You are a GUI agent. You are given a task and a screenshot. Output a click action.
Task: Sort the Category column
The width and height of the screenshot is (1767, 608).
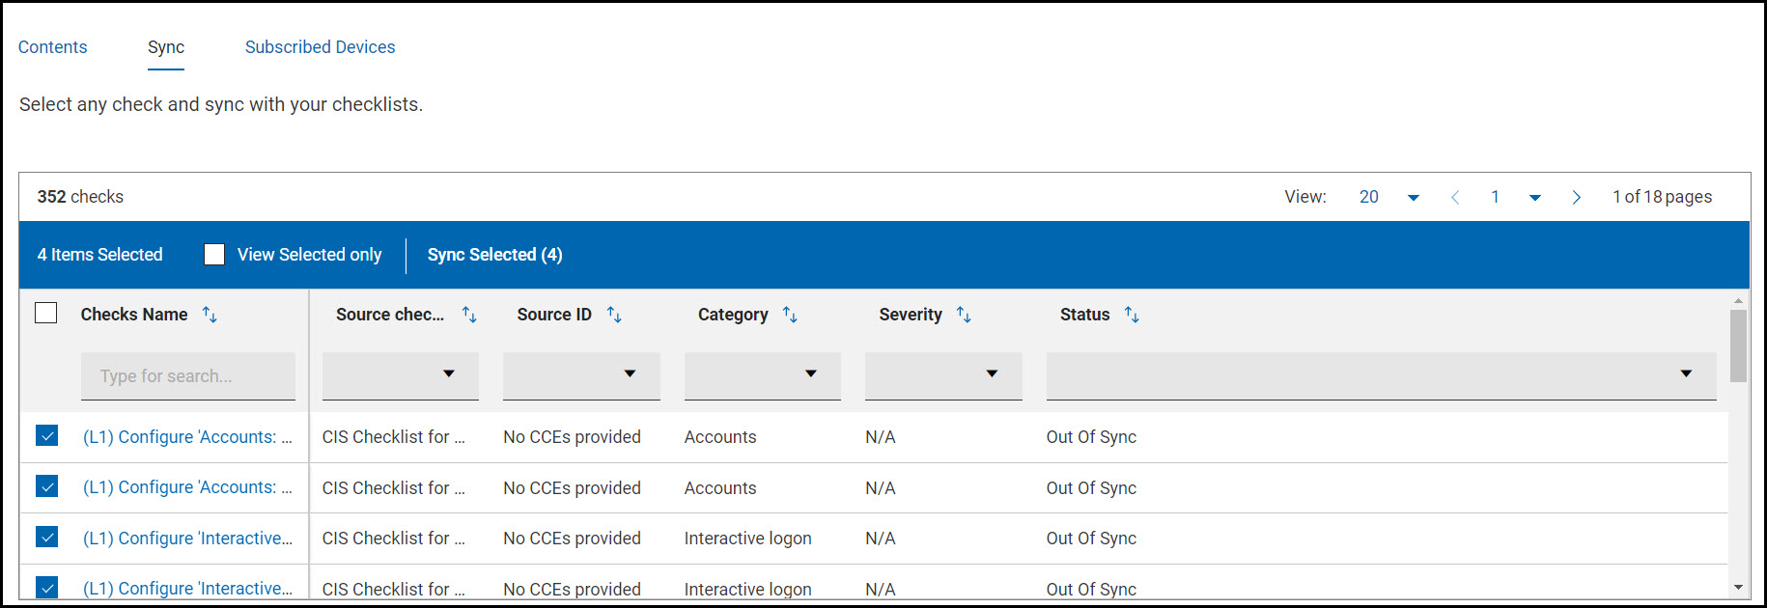[790, 315]
